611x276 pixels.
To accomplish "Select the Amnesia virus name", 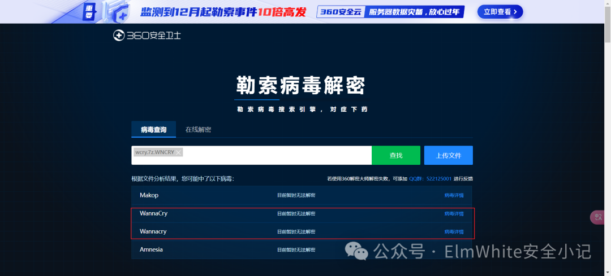I will [151, 249].
